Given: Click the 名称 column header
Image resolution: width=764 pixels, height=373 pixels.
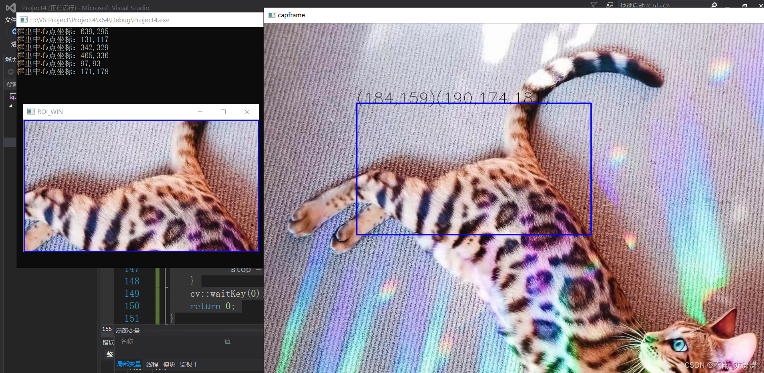Looking at the screenshot, I should coord(127,341).
